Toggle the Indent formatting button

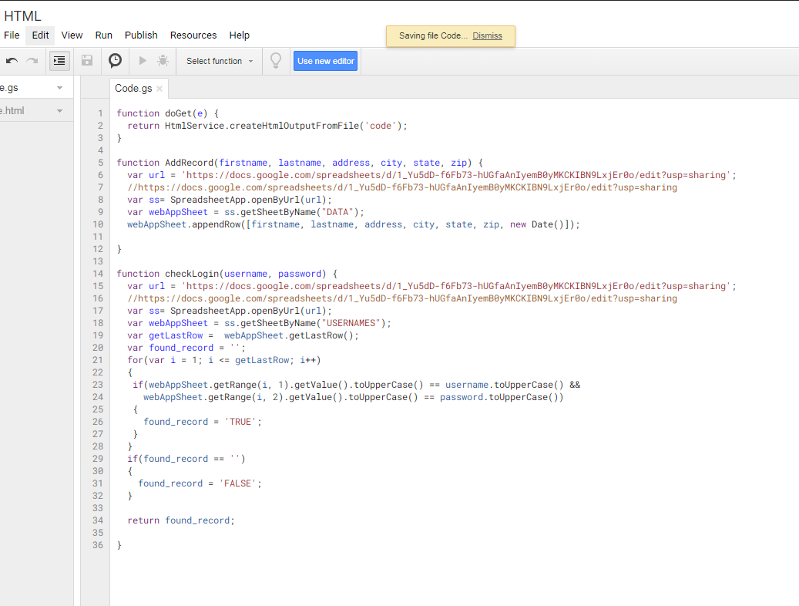pyautogui.click(x=59, y=61)
